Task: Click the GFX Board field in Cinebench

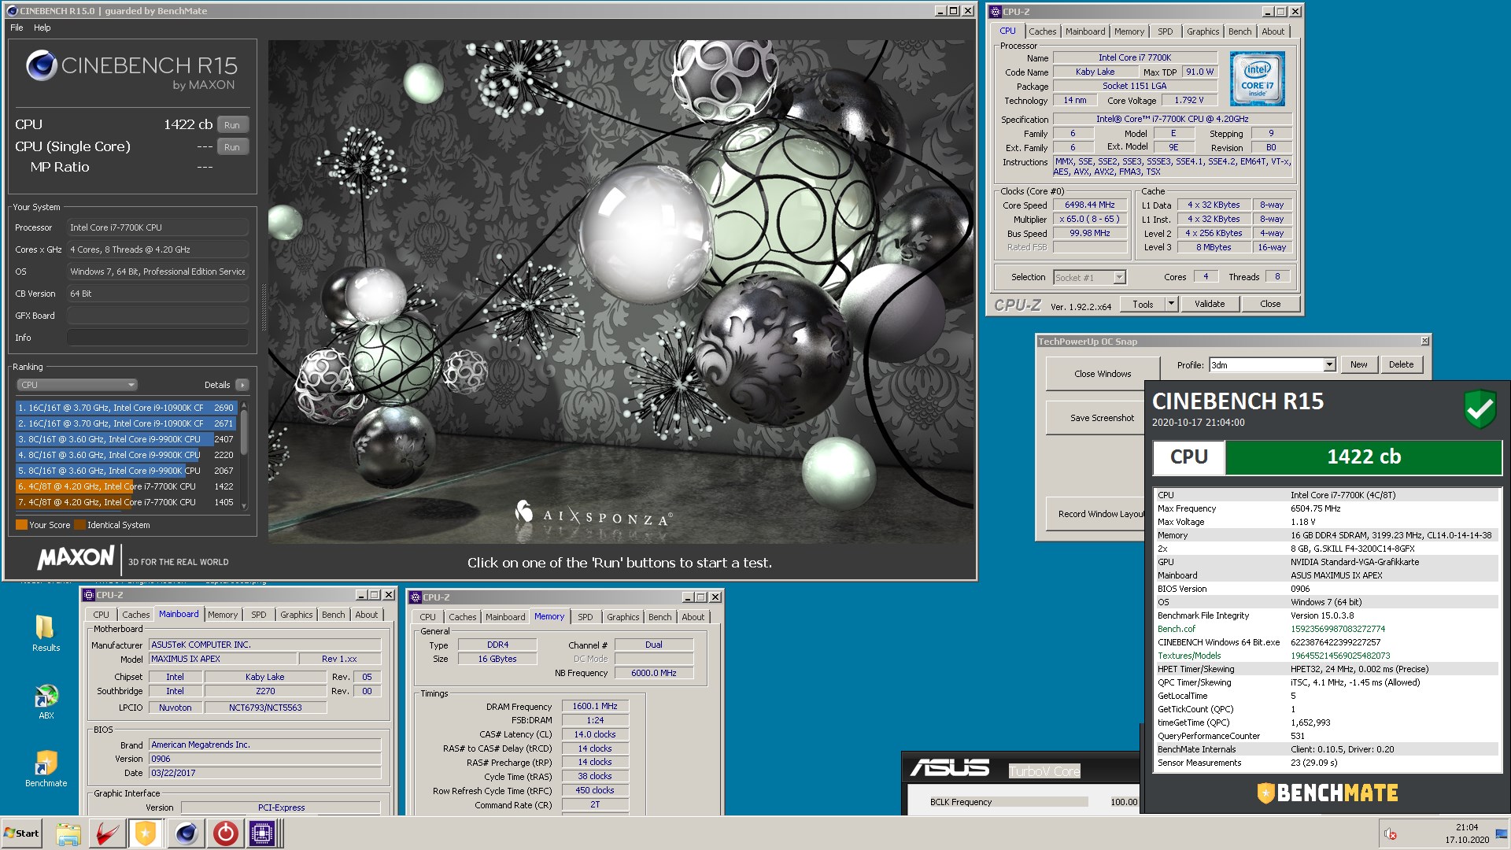Action: [x=157, y=316]
